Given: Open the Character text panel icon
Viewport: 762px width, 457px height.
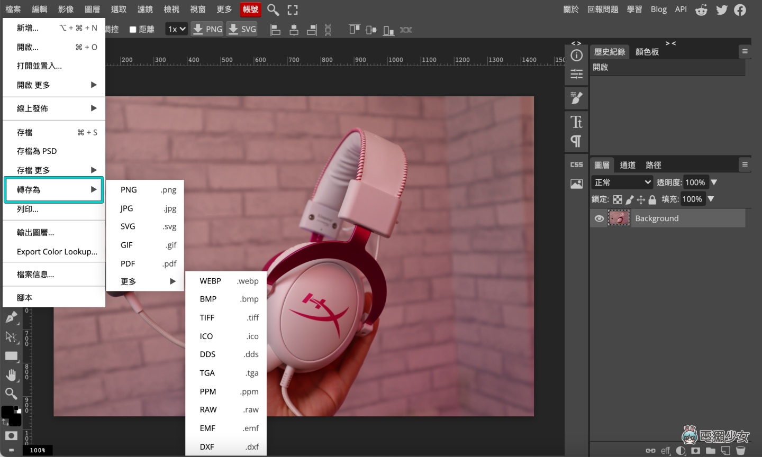Looking at the screenshot, I should pyautogui.click(x=576, y=122).
